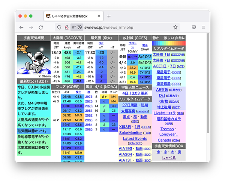Open the tracking protection shield icon
This screenshot has width=225, height=182.
59,27
